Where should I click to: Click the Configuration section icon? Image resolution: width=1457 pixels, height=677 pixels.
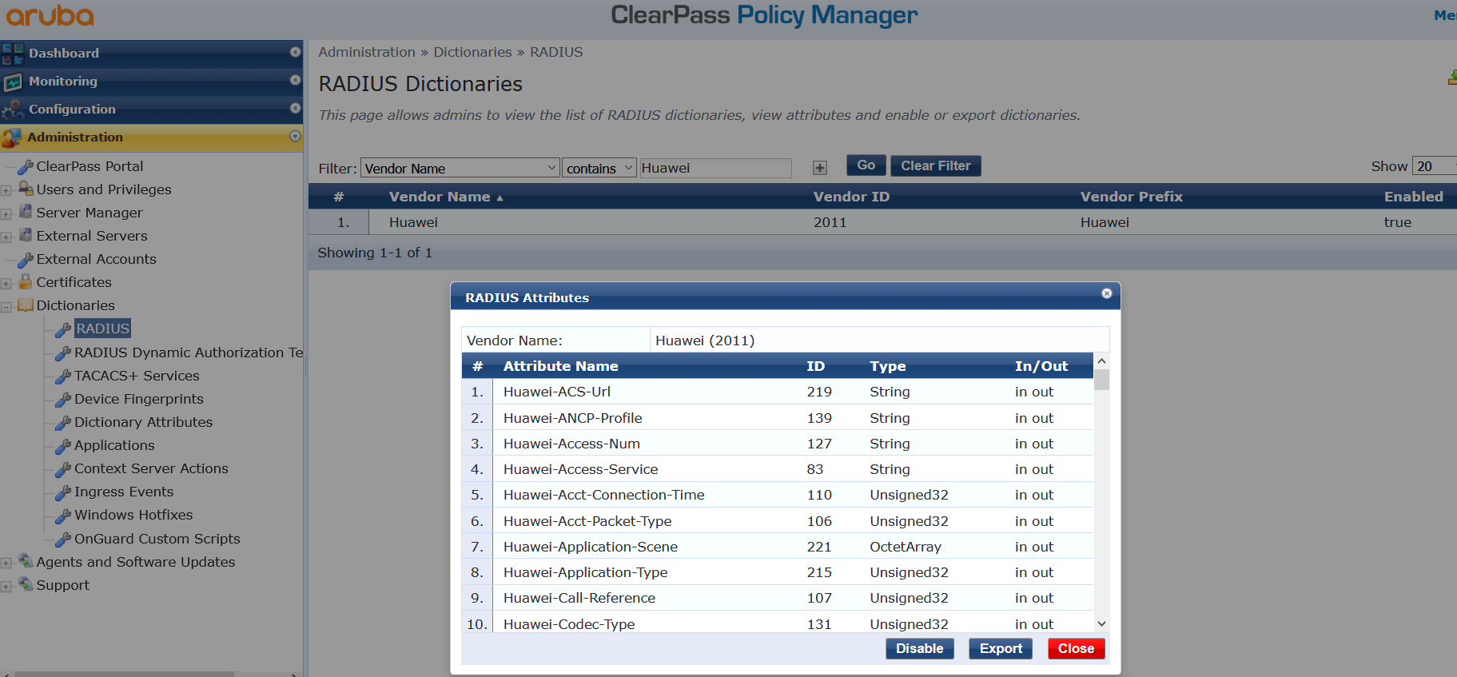[x=13, y=110]
